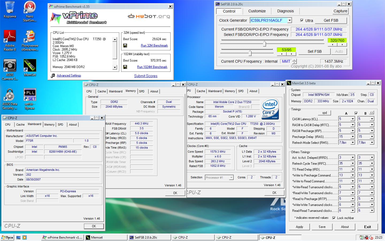Expand Refresh Cycle Time (tRFC) column A dropdown
385x241 pixels.
tap(353, 163)
